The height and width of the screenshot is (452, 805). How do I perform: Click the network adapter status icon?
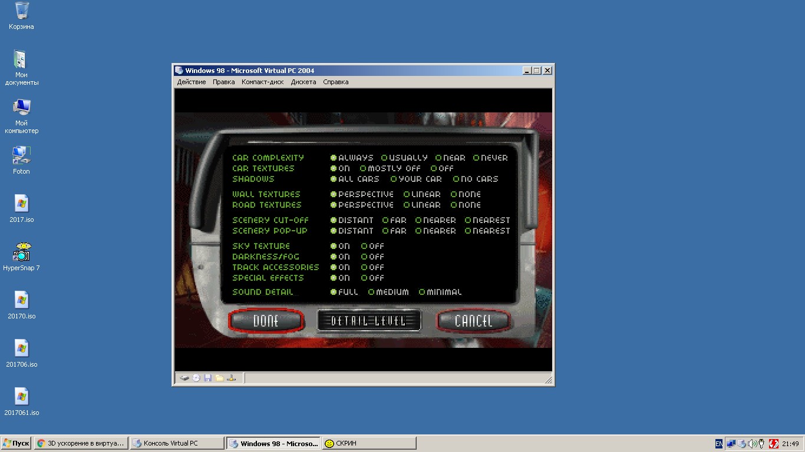pos(232,378)
